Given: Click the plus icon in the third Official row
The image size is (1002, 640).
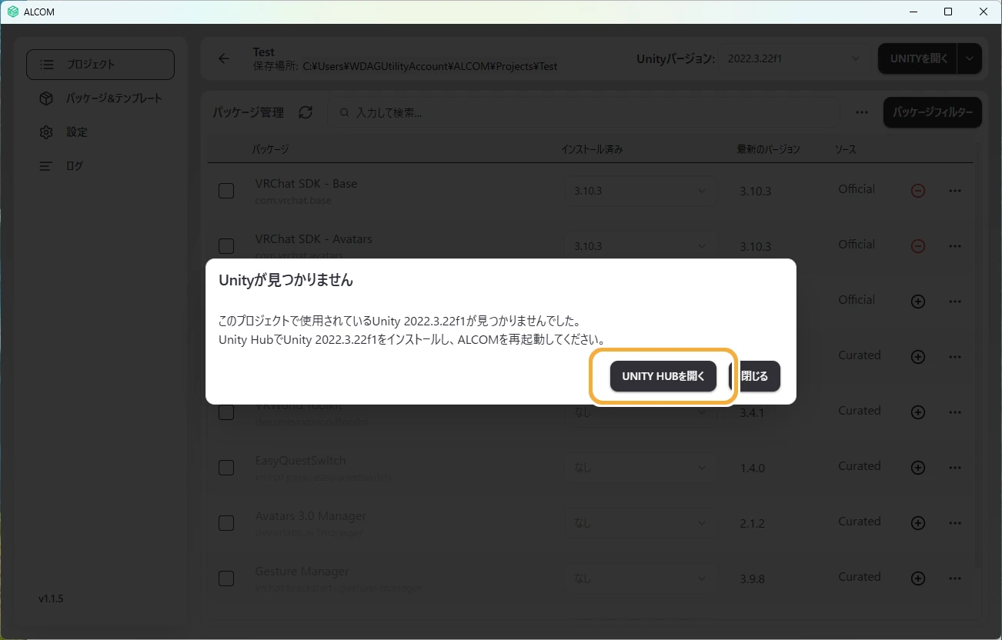Looking at the screenshot, I should [x=917, y=302].
